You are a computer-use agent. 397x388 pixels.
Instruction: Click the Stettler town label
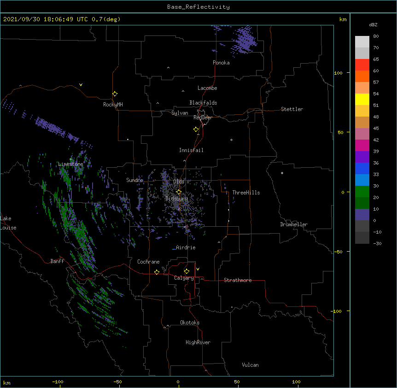292,109
